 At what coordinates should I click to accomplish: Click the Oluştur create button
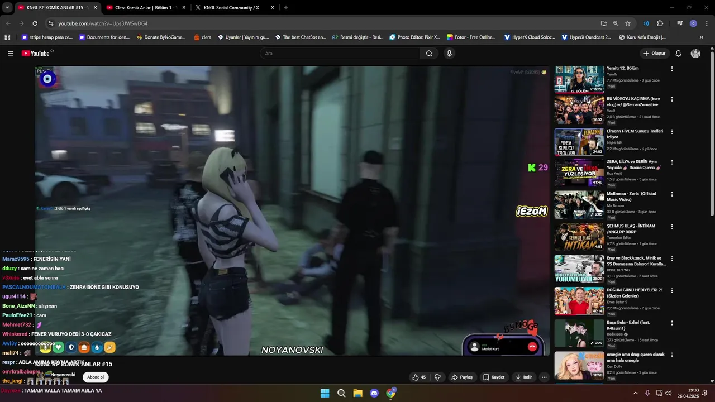point(654,54)
